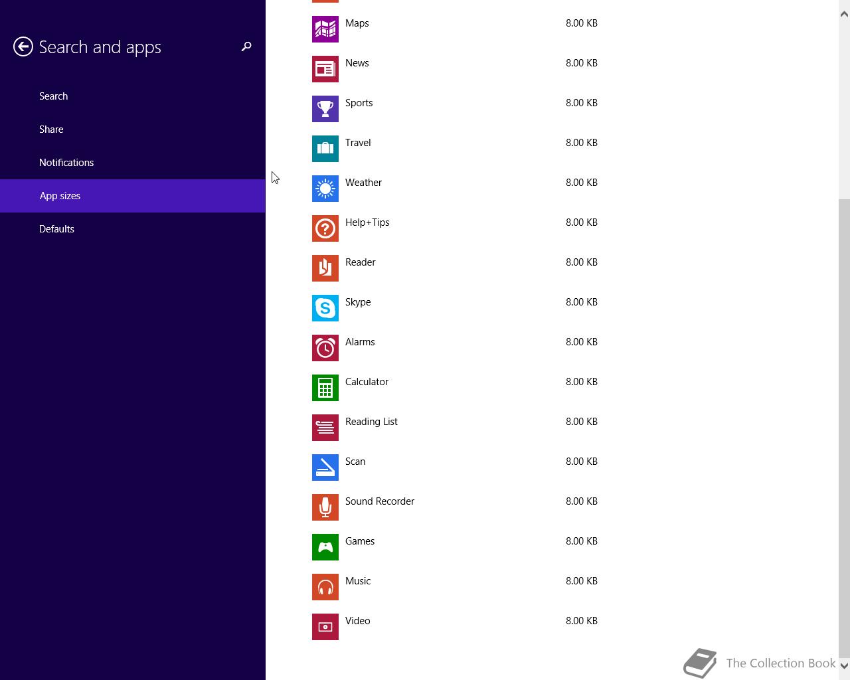The width and height of the screenshot is (850, 680).
Task: Click the 8.00 KB size for Skype
Action: (x=582, y=302)
